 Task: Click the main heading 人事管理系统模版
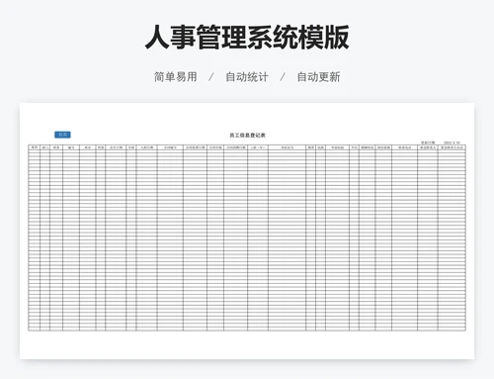click(x=247, y=38)
